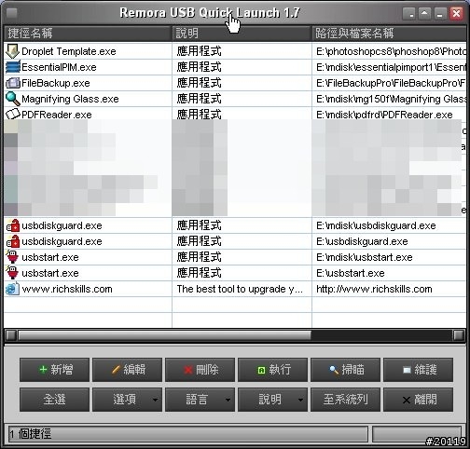This screenshot has width=470, height=449.
Task: Click the roll-up arrow button in the title bar
Action: click(424, 13)
